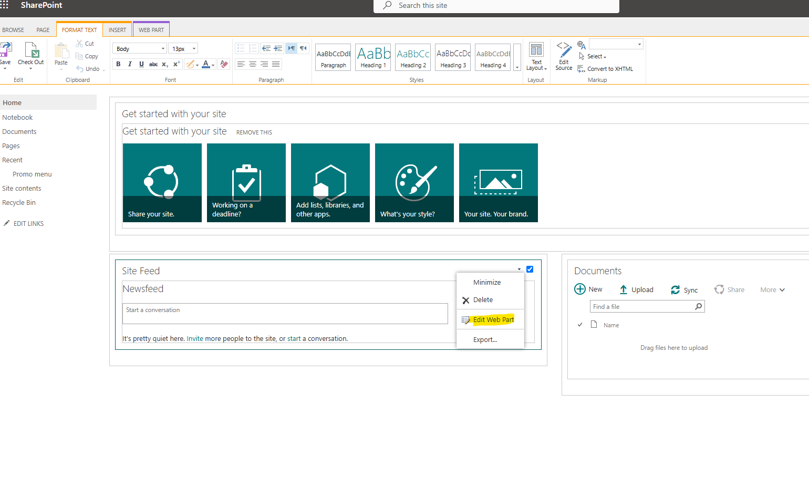Switch to the WEB PART ribbon tab
The image size is (809, 477).
click(151, 30)
